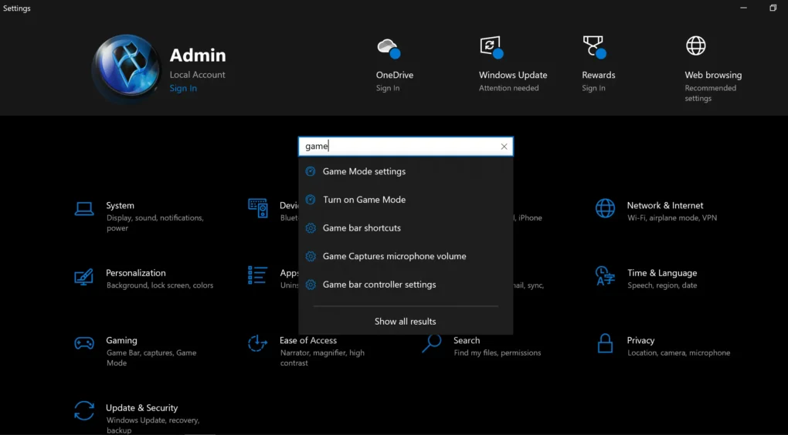Click the Privacy padlock icon
The image size is (788, 435).
[605, 343]
